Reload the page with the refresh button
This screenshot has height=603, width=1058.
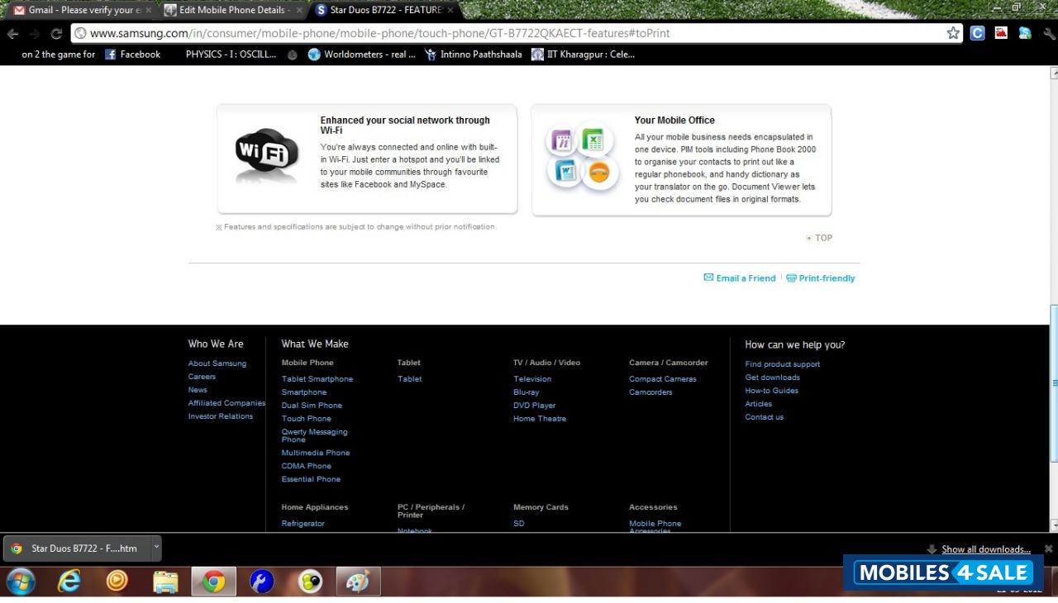[x=56, y=34]
